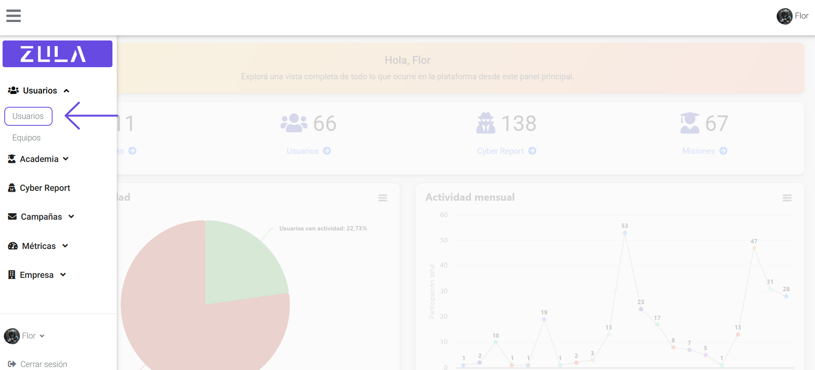This screenshot has height=370, width=815.
Task: Click the Cerrar sesión logout icon
Action: coord(12,364)
